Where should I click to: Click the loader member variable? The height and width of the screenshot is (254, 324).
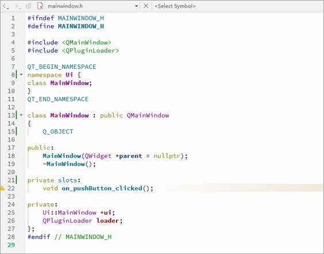coord(107,221)
